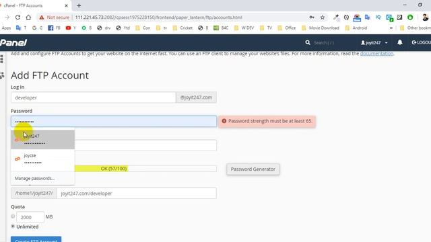Open the Android bookmarks folder

coord(356,28)
